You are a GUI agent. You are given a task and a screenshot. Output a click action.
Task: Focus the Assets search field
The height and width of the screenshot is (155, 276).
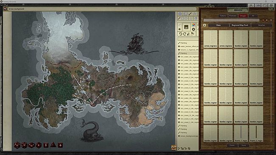click(231, 20)
